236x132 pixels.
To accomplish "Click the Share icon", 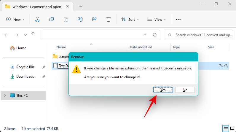I will (x=94, y=19).
